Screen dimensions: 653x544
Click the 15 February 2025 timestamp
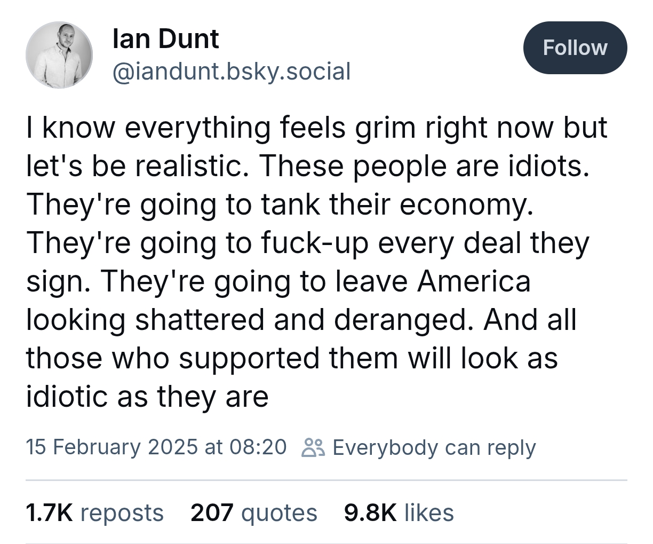pyautogui.click(x=156, y=447)
